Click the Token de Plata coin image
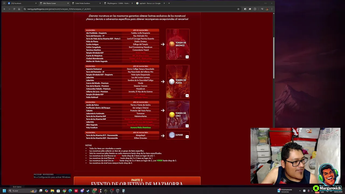 [172, 81]
